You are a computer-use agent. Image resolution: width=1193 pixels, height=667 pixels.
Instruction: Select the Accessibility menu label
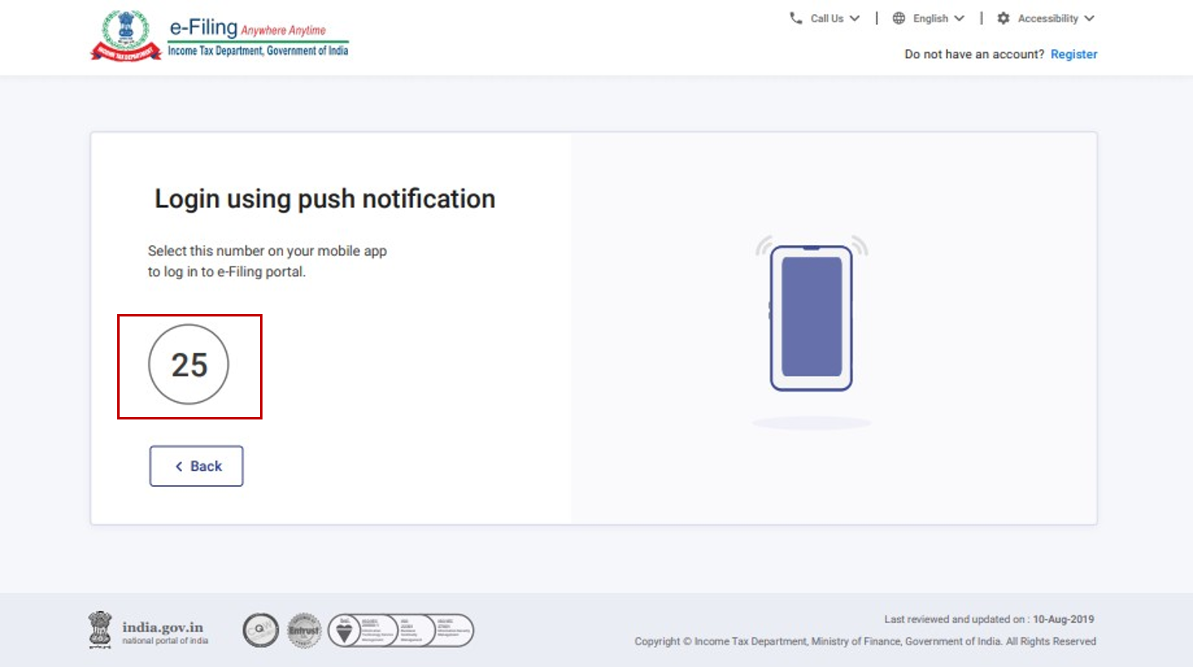[1048, 18]
